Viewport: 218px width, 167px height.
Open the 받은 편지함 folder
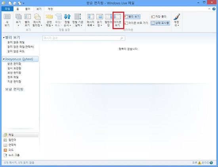14,64
